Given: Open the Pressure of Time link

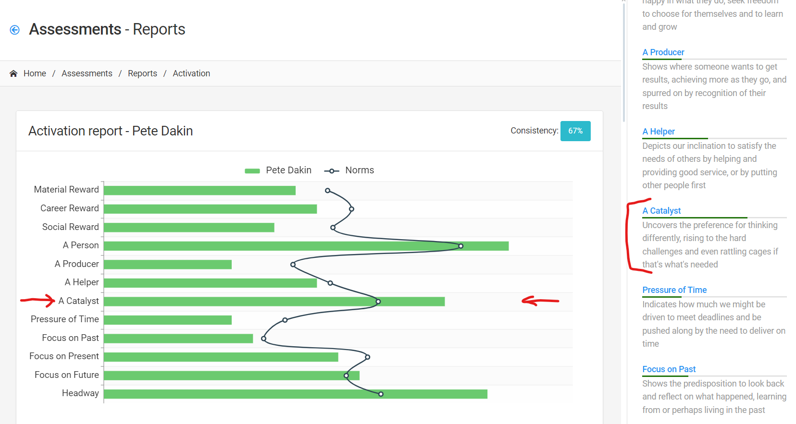Looking at the screenshot, I should coord(674,290).
